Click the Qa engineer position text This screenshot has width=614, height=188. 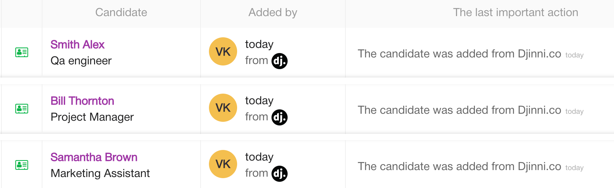pos(81,61)
